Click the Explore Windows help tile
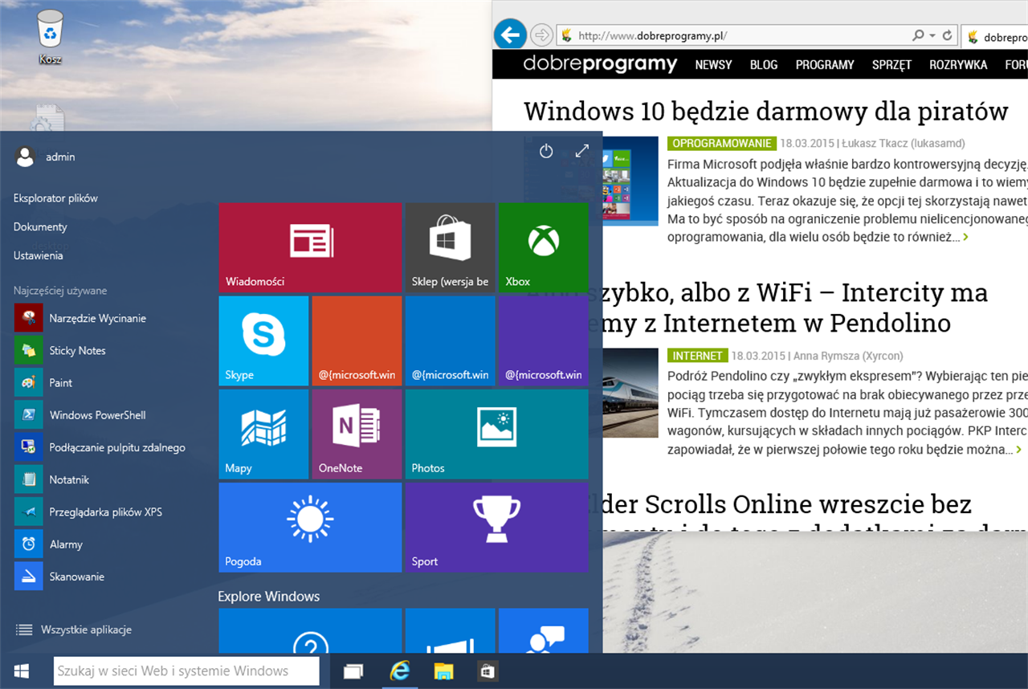The image size is (1028, 689). tap(310, 631)
